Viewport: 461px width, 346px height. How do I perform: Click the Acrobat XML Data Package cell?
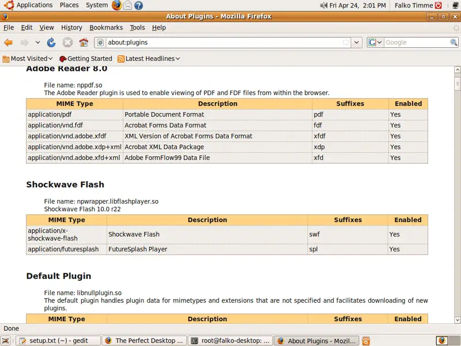218,147
